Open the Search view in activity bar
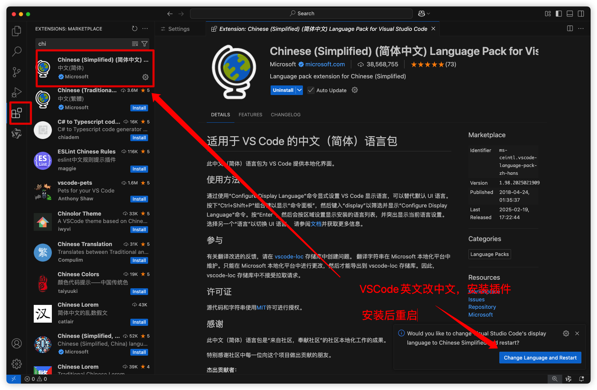597x390 pixels. (16, 52)
